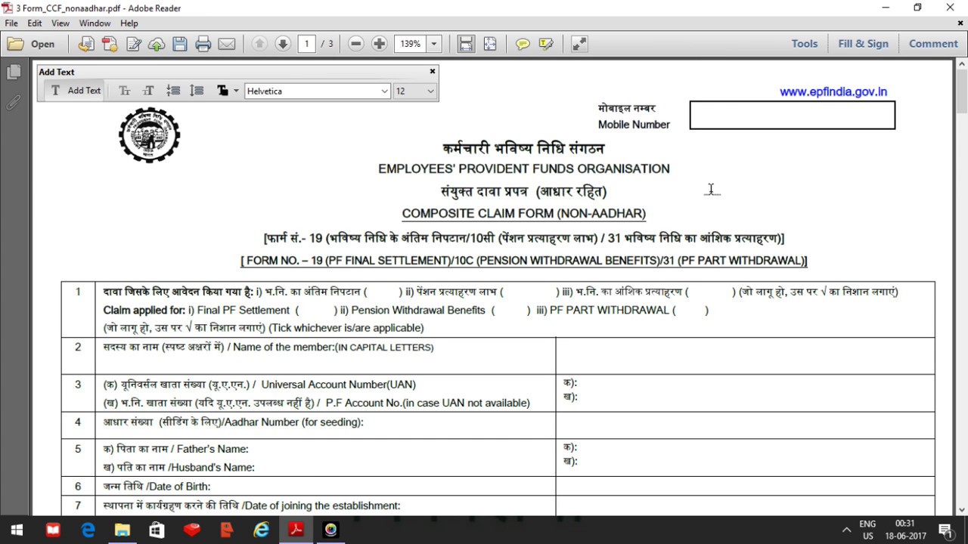Switch to read mode view
This screenshot has width=968, height=544.
coord(579,44)
